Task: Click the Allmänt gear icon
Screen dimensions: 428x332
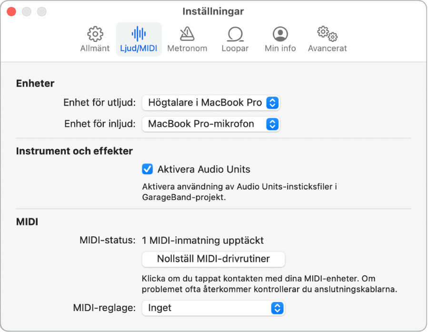Action: (94, 33)
